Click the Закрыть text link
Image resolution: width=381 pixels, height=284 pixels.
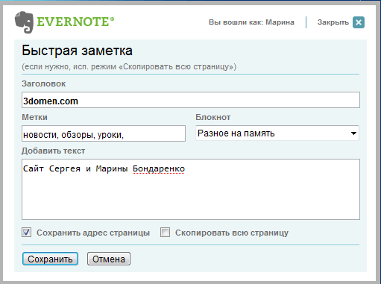coord(333,22)
